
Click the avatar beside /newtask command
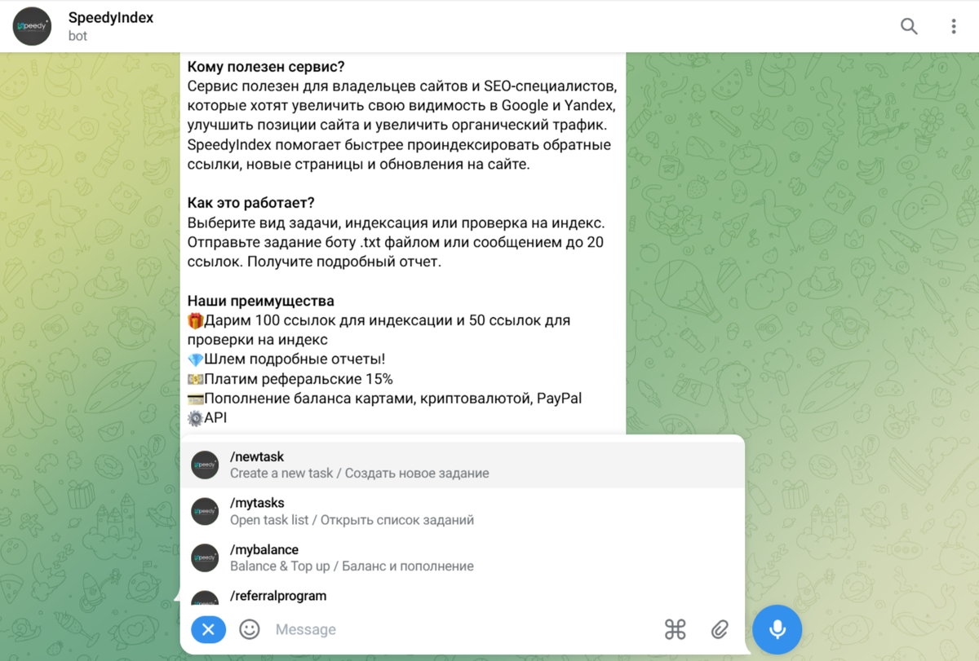coord(205,465)
